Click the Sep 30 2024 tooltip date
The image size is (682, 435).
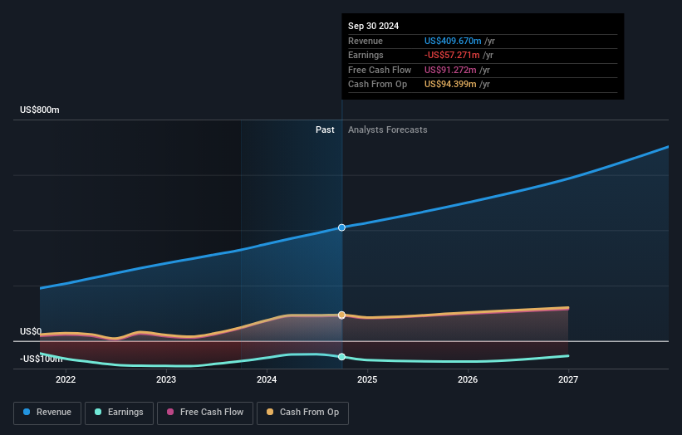point(373,26)
